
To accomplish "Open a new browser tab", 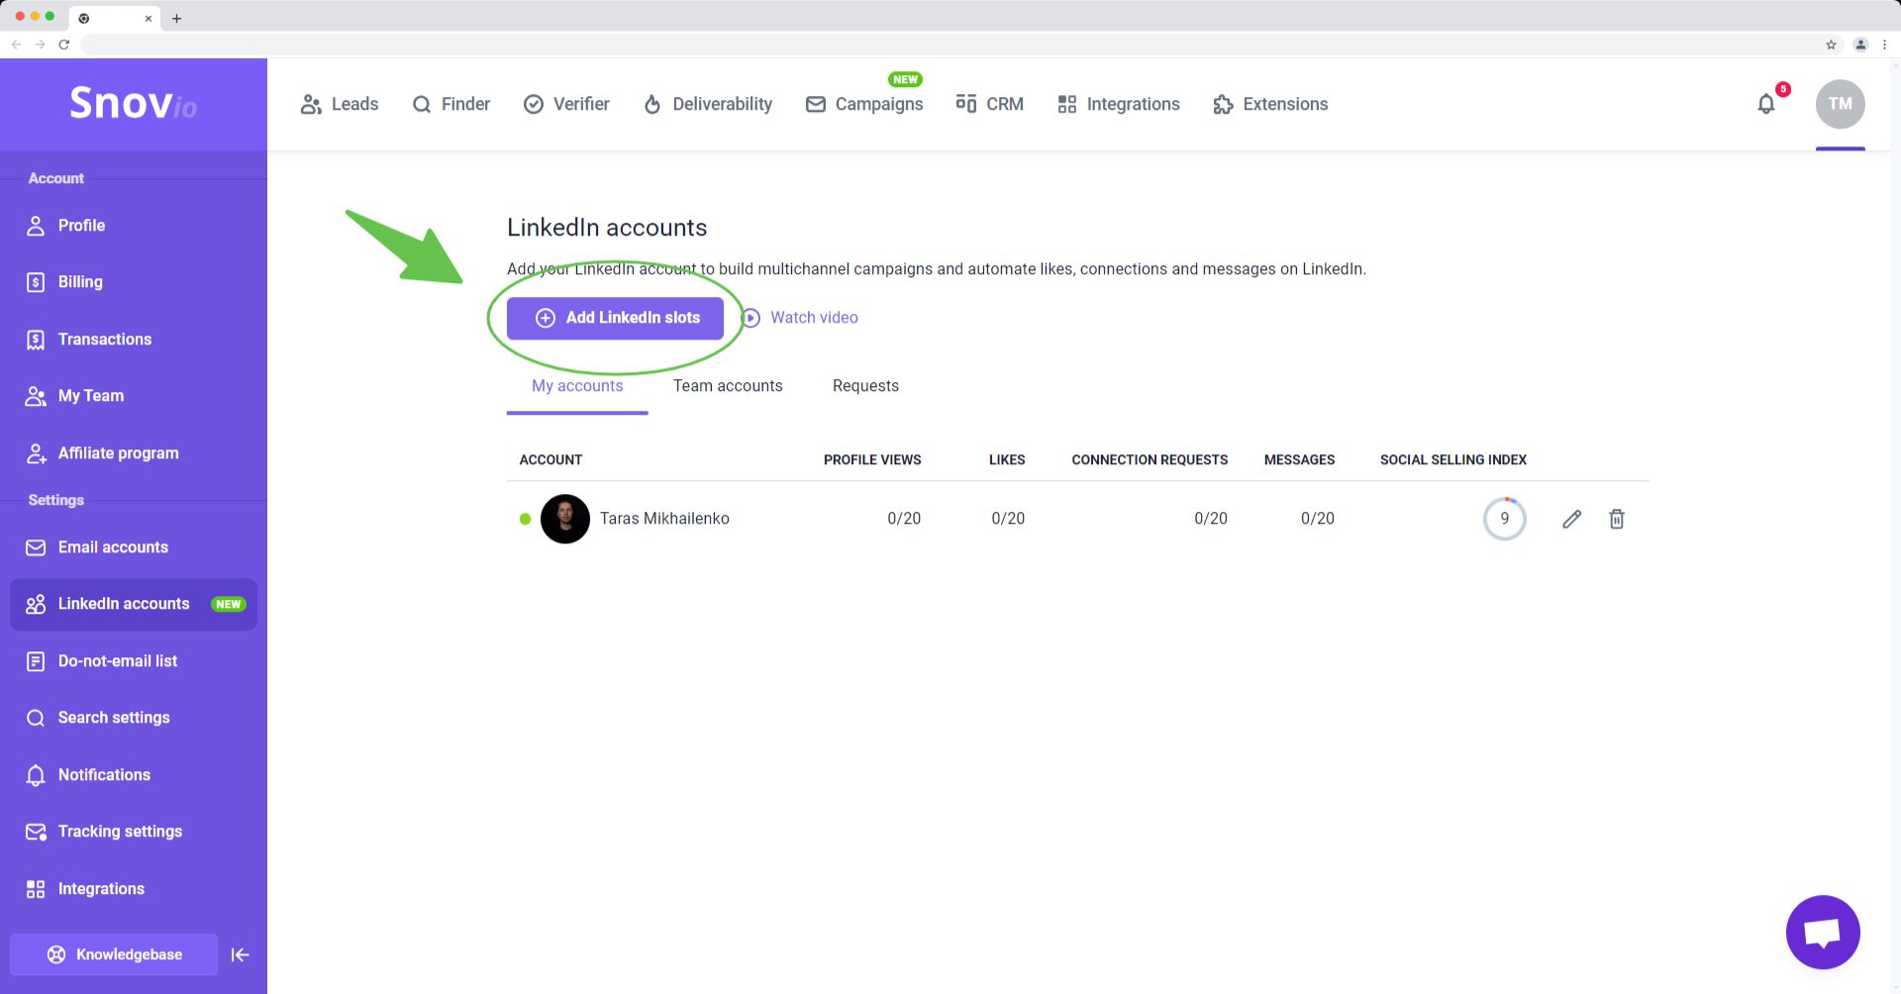I will click(x=176, y=18).
